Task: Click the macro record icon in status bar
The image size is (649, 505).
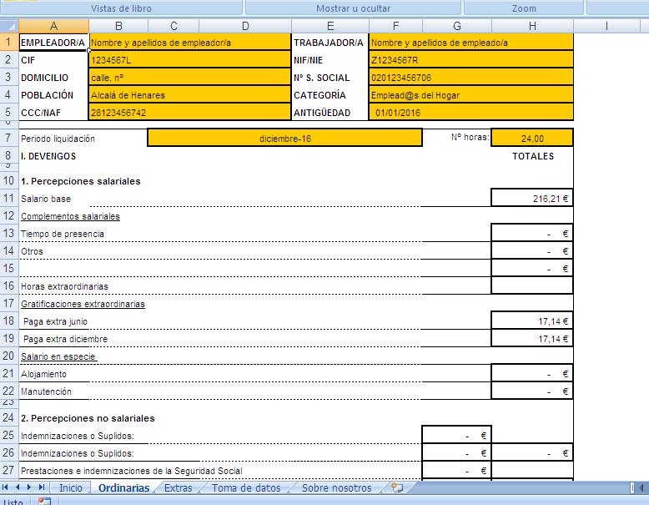Action: coord(44,501)
